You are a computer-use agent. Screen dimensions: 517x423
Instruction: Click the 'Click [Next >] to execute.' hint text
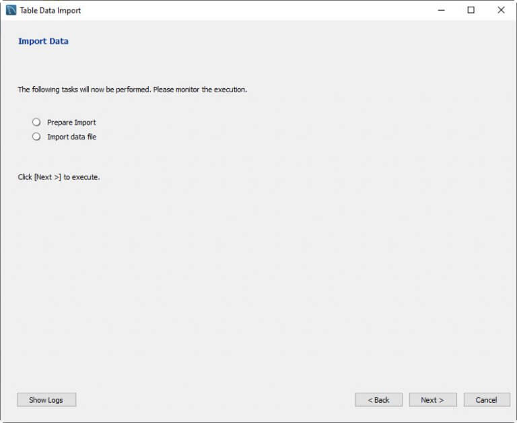click(59, 177)
